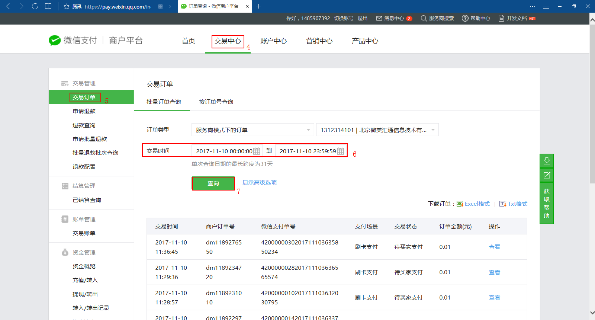Image resolution: width=595 pixels, height=320 pixels.
Task: Open 营销中心 navigation tab
Action: click(x=319, y=41)
